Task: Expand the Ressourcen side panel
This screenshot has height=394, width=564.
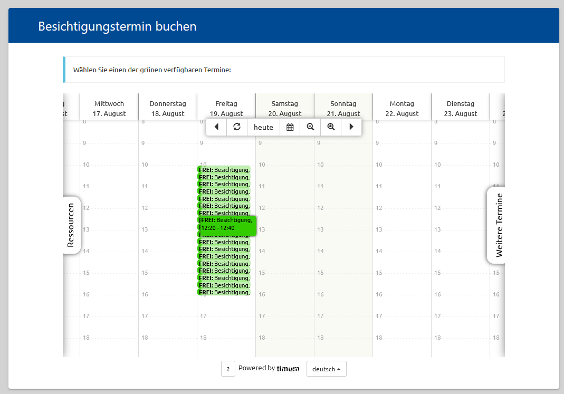Action: pos(71,225)
